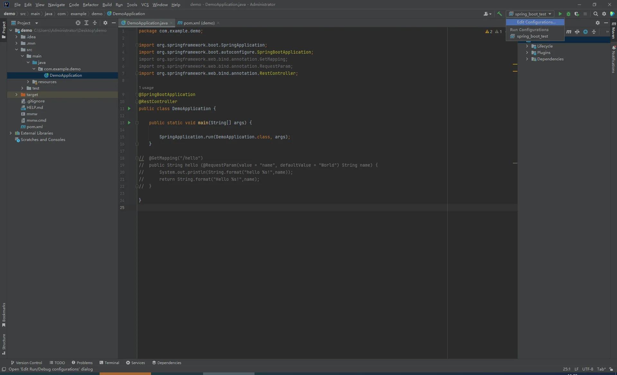This screenshot has height=375, width=617.
Task: Click Run with Coverage shield icon
Action: 577,14
